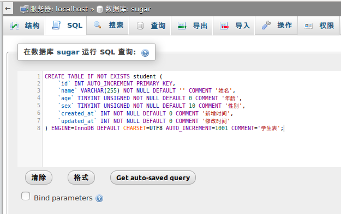Click the 导出 export icon

click(x=182, y=26)
